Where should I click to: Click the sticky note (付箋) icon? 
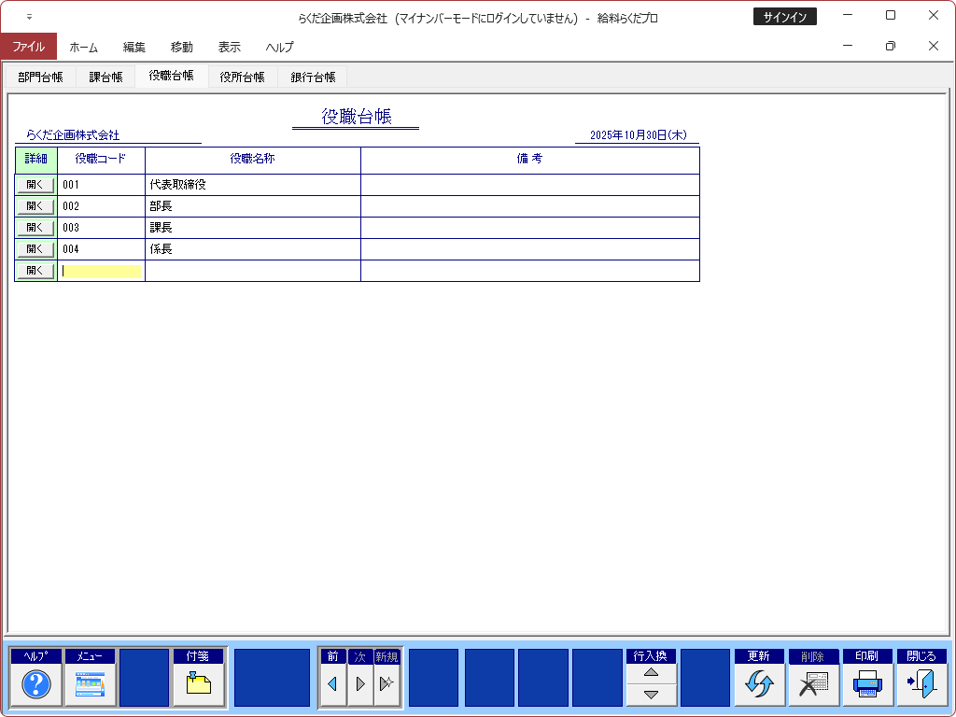(x=198, y=685)
